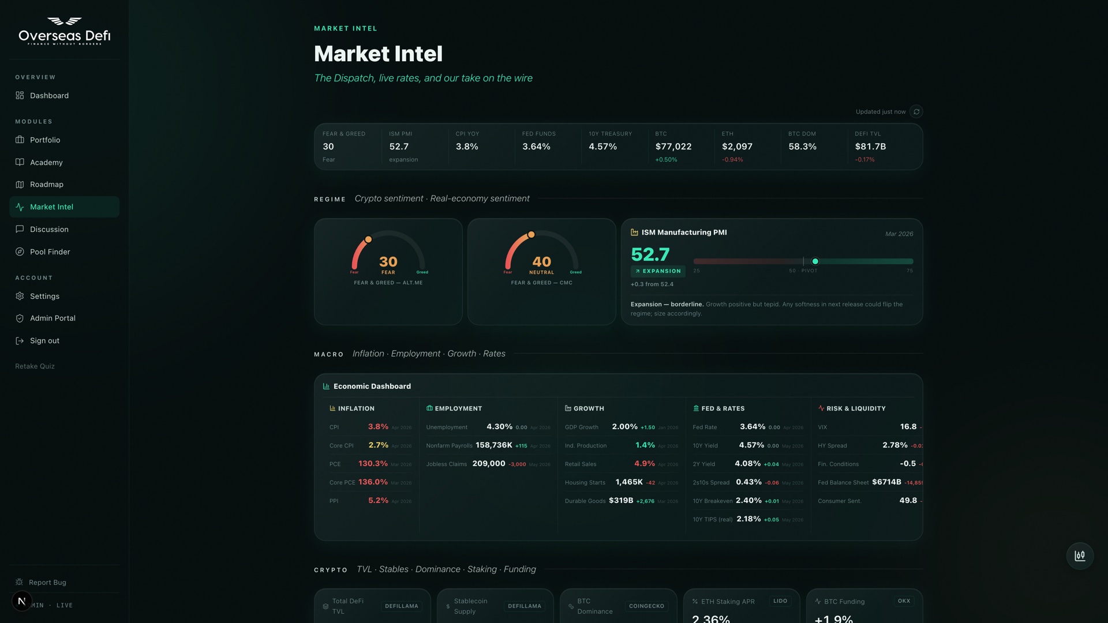Click the Academy book icon

pyautogui.click(x=20, y=162)
